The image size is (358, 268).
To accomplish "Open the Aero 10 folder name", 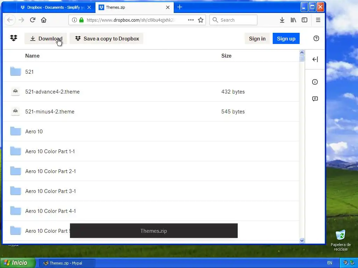I will point(34,132).
